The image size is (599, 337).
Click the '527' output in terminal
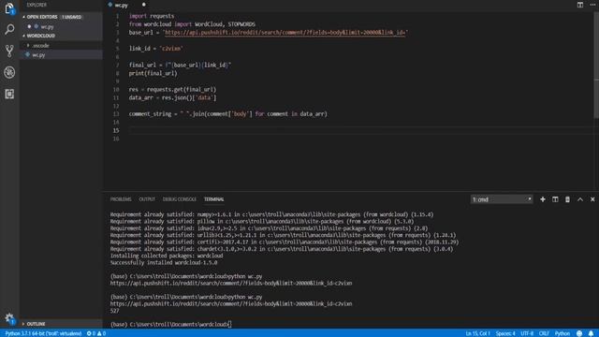click(x=114, y=311)
